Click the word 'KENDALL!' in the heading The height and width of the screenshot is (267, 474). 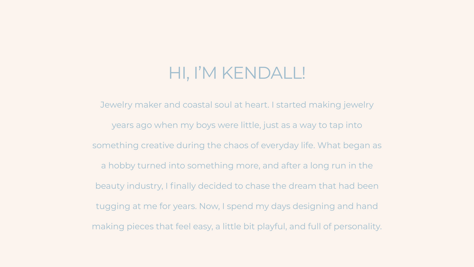click(263, 73)
